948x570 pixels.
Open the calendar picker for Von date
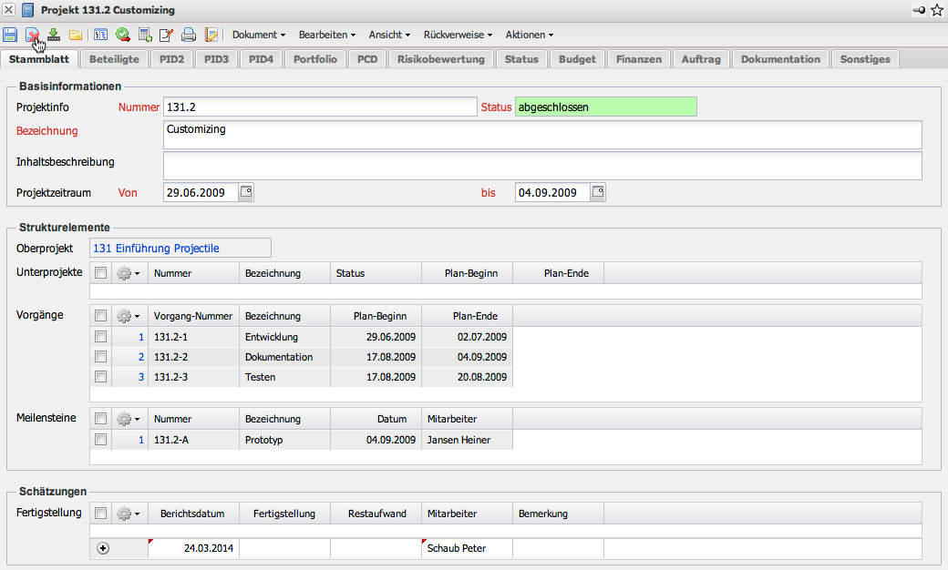pyautogui.click(x=246, y=192)
